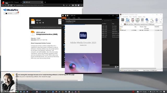167x93 pixels.
Task: Click the browser forward arrow
Action: click(6, 5)
